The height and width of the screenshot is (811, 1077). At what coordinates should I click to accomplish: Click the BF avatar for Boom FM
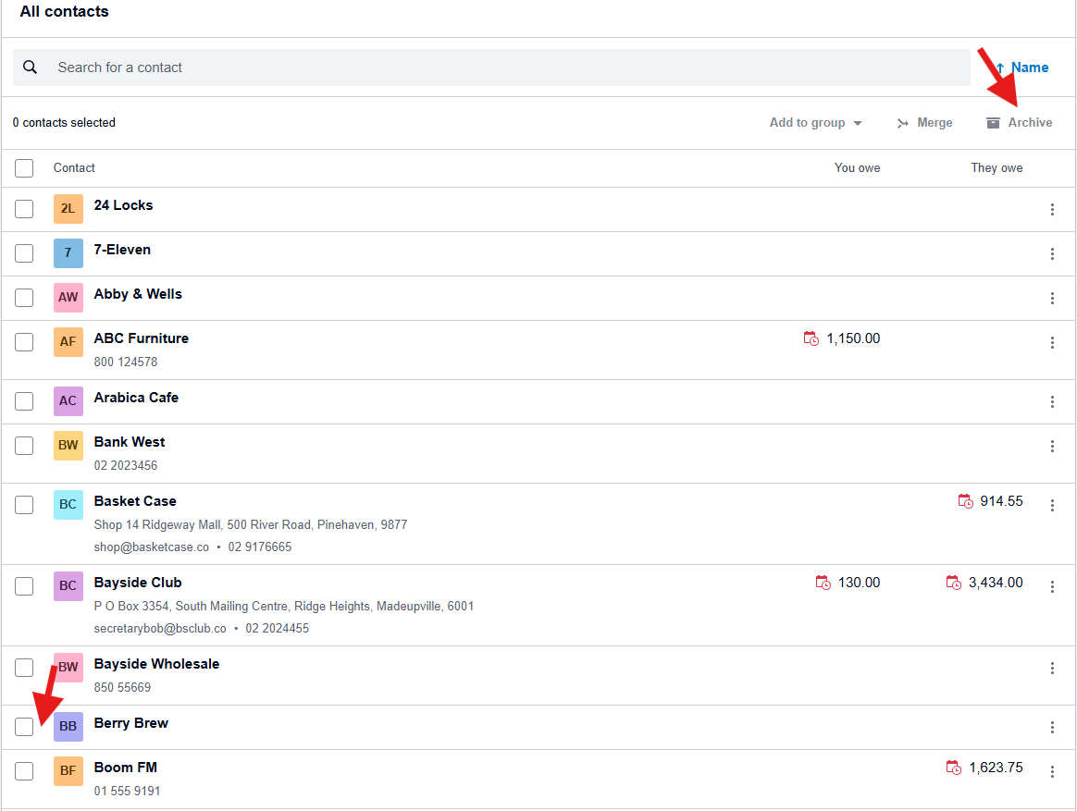coord(68,771)
